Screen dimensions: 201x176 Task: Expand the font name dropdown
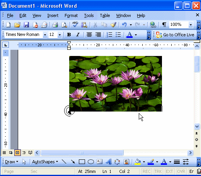(45, 35)
